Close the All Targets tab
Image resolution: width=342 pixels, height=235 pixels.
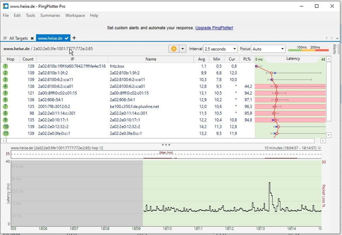[x=32, y=38]
